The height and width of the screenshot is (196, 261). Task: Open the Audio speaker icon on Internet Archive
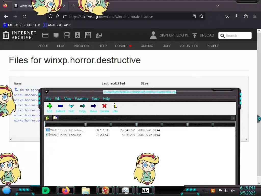pos(77,35)
